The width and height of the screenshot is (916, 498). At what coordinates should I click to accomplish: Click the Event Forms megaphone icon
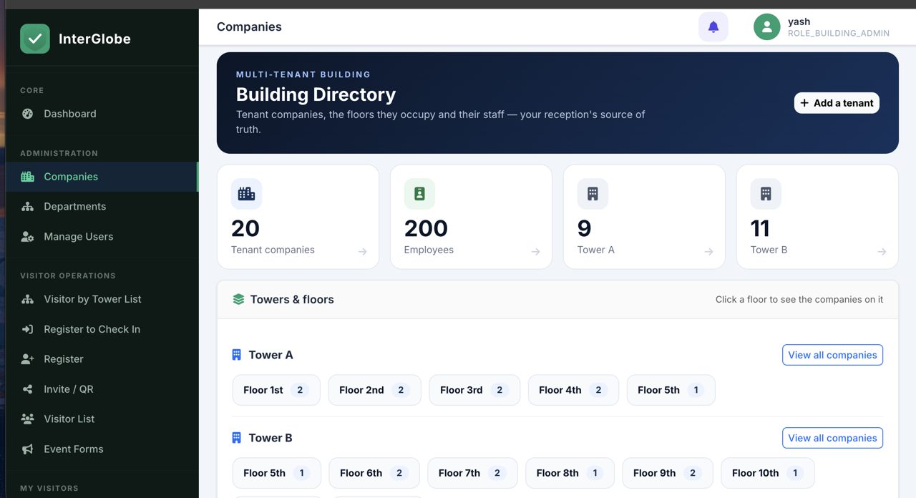tap(28, 449)
